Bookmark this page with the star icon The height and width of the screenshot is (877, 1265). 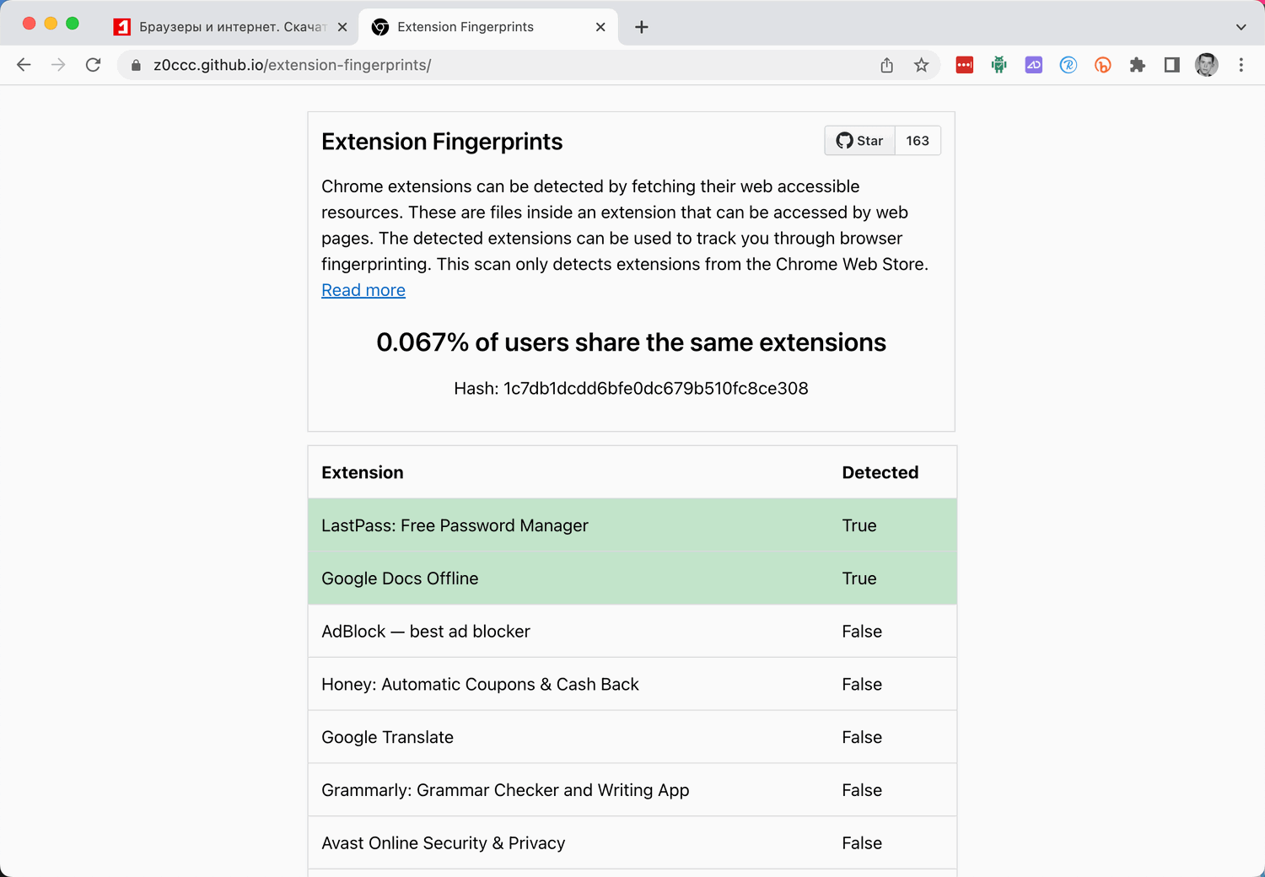922,65
